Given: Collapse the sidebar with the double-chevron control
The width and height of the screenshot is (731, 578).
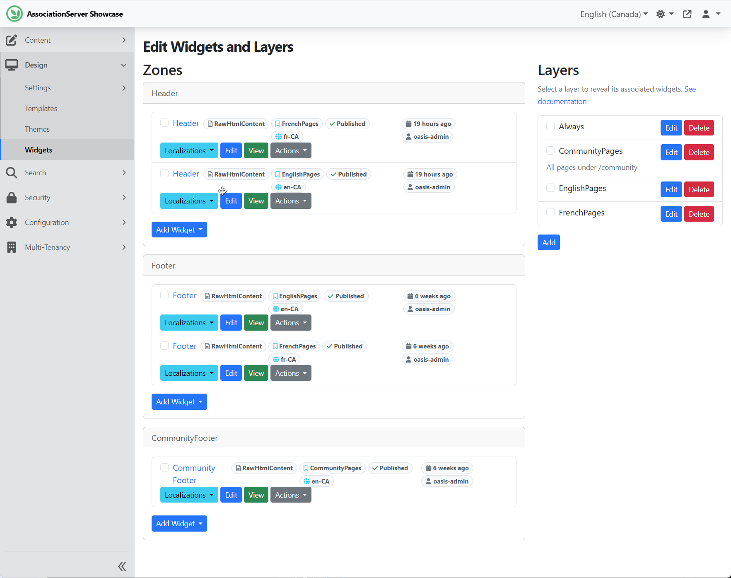Looking at the screenshot, I should click(x=122, y=566).
